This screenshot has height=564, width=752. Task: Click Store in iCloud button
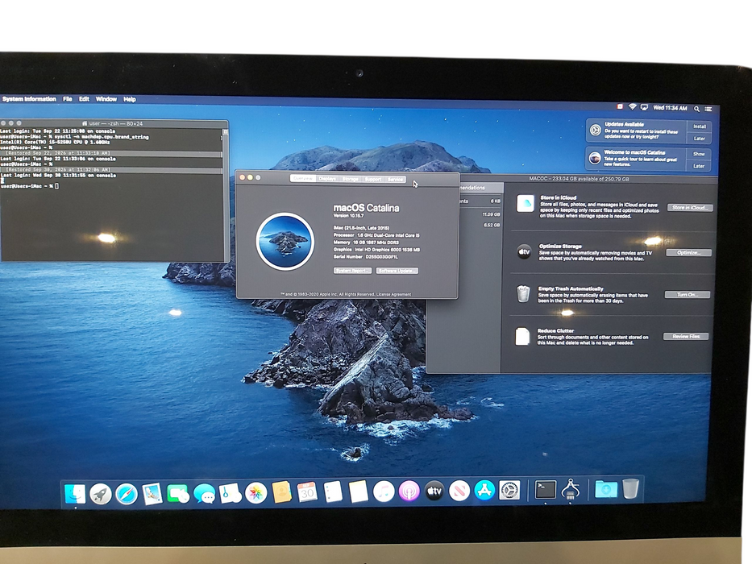pos(690,208)
